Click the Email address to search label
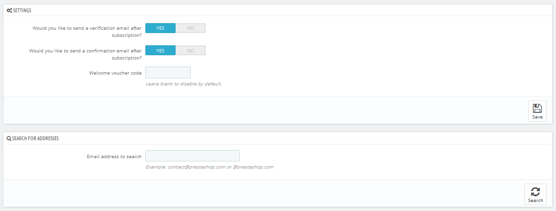 pyautogui.click(x=114, y=156)
